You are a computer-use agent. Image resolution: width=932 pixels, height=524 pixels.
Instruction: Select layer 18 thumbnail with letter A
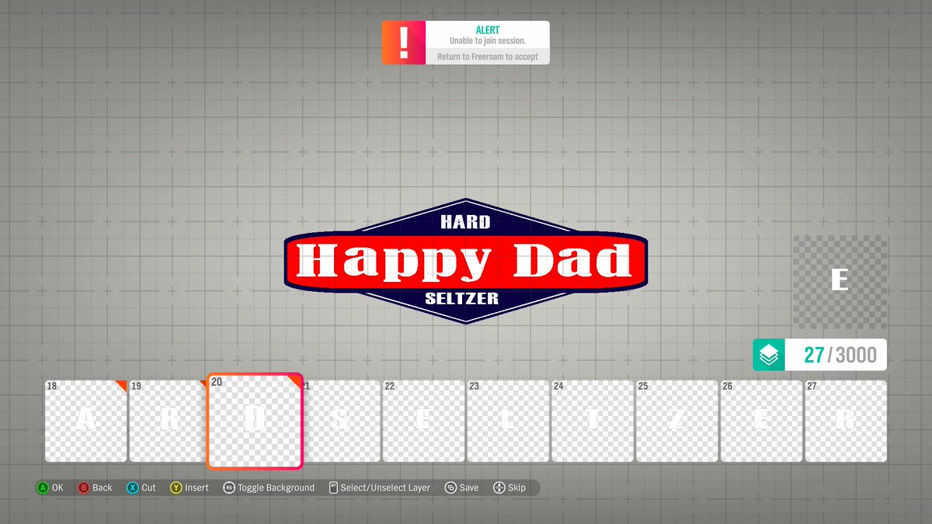point(85,421)
